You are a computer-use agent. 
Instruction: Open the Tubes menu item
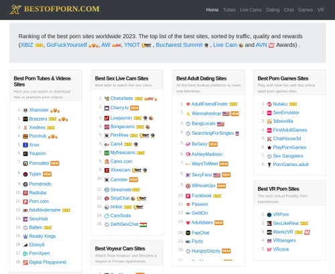pyautogui.click(x=229, y=10)
